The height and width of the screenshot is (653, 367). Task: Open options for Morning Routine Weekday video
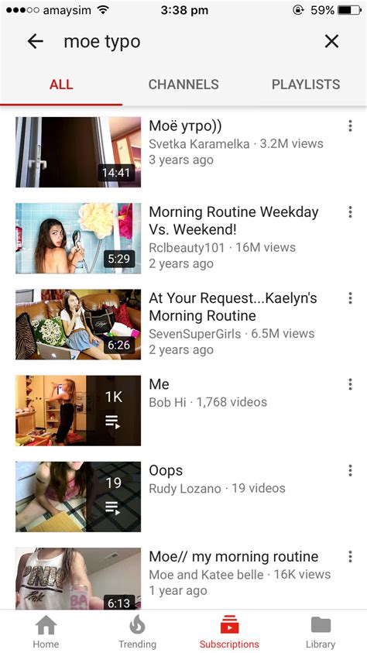point(351,212)
